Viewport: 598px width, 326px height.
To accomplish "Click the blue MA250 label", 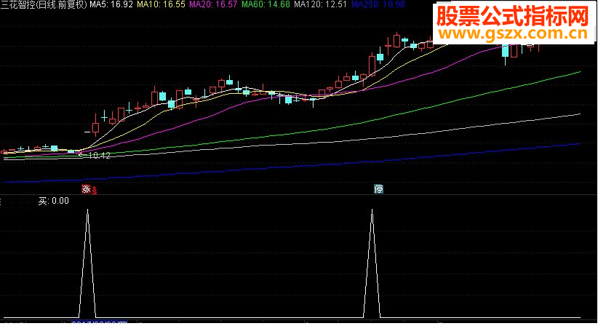I will (x=378, y=4).
